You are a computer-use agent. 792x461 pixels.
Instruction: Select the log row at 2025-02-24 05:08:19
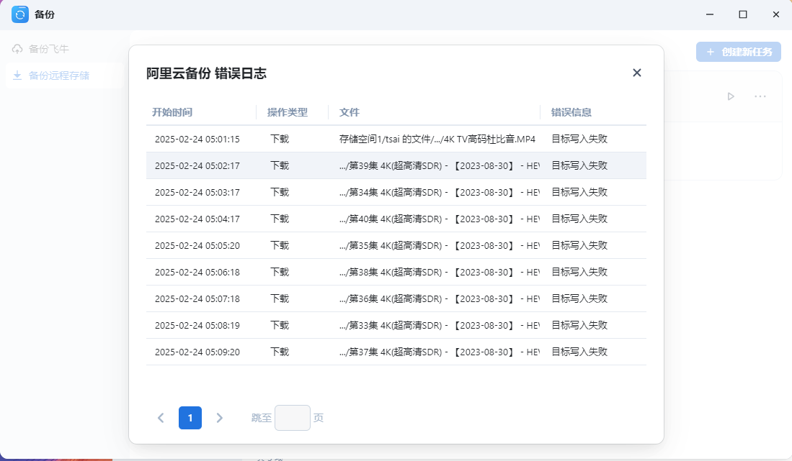(396, 326)
